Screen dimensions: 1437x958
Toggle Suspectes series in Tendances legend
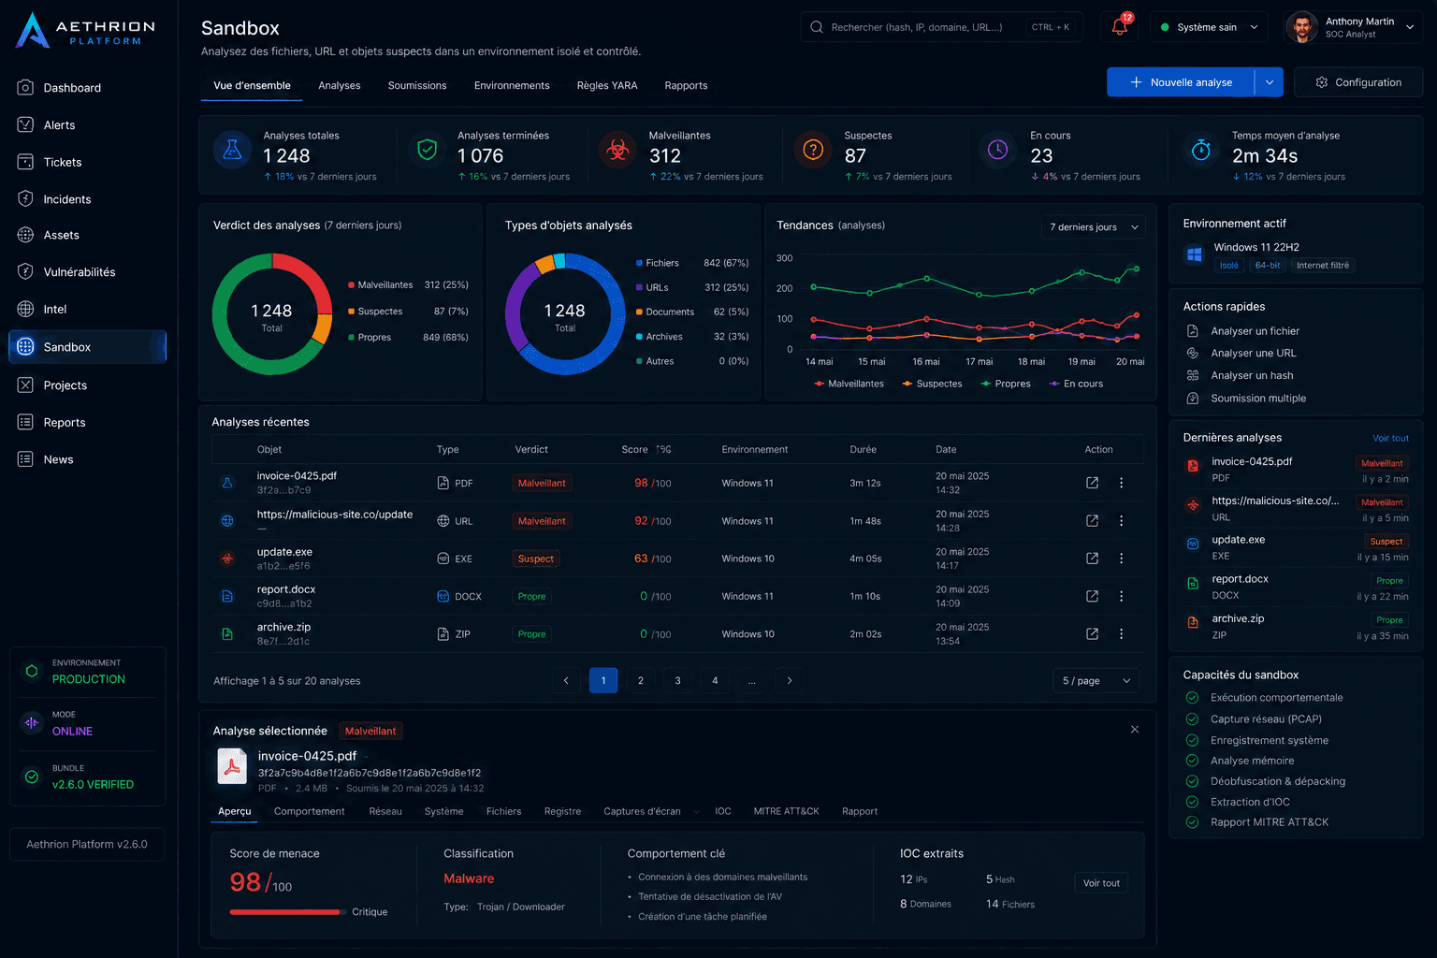pos(932,384)
